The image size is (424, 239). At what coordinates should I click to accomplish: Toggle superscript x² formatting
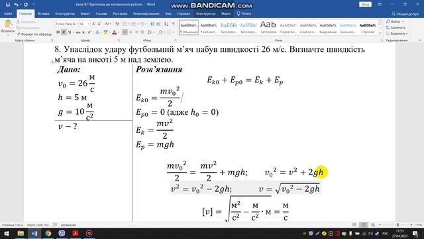[x=89, y=33]
